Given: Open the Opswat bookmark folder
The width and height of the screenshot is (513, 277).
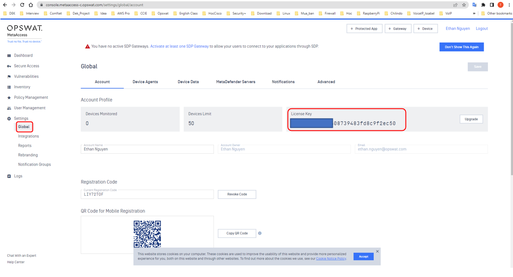Looking at the screenshot, I should click(160, 14).
